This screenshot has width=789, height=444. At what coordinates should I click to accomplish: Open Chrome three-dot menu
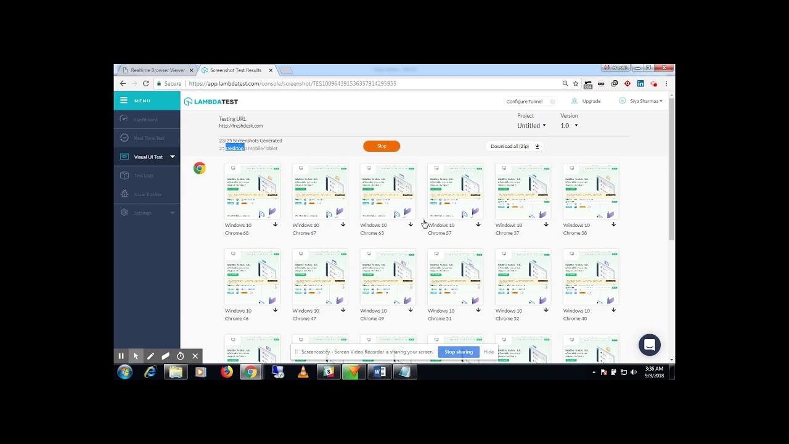[x=666, y=83]
